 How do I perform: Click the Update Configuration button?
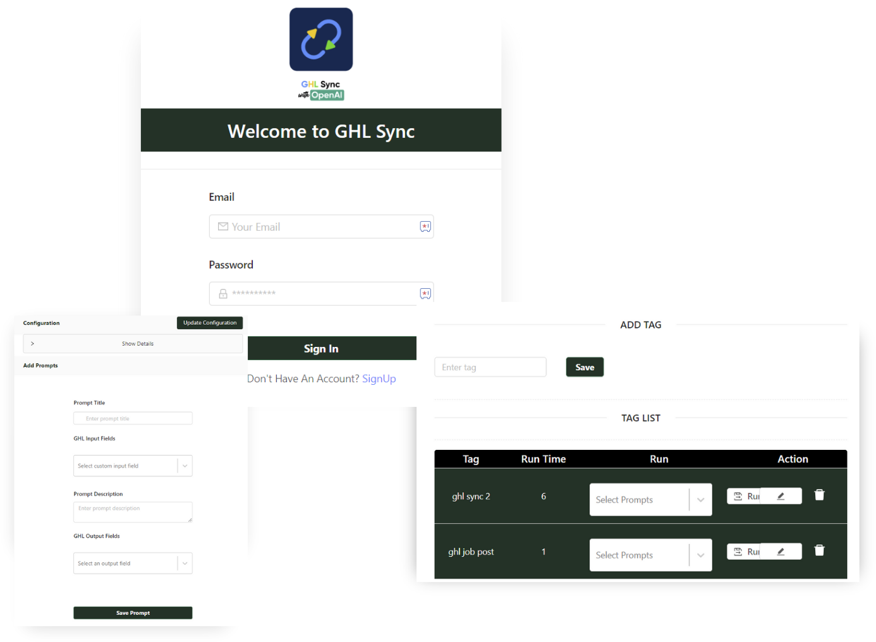210,323
